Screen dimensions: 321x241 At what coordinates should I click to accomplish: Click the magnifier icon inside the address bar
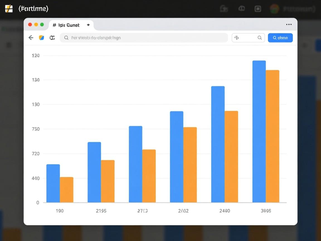(66, 38)
